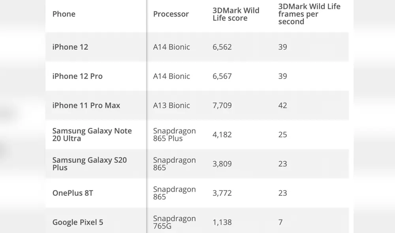Click the frames per second column header

coord(309,14)
